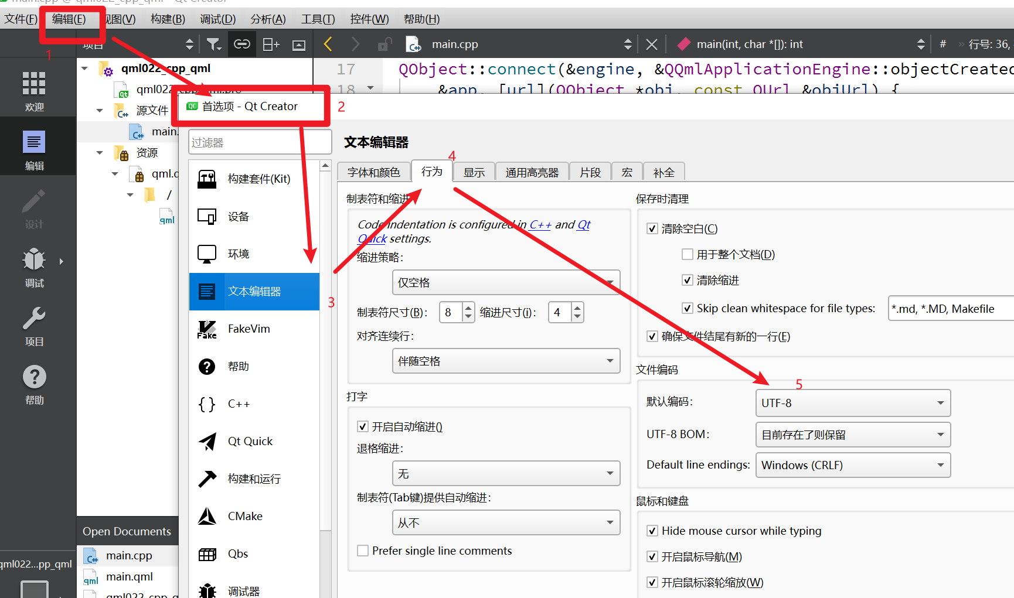The image size is (1014, 598).
Task: Select Build & Run category icon
Action: (207, 479)
